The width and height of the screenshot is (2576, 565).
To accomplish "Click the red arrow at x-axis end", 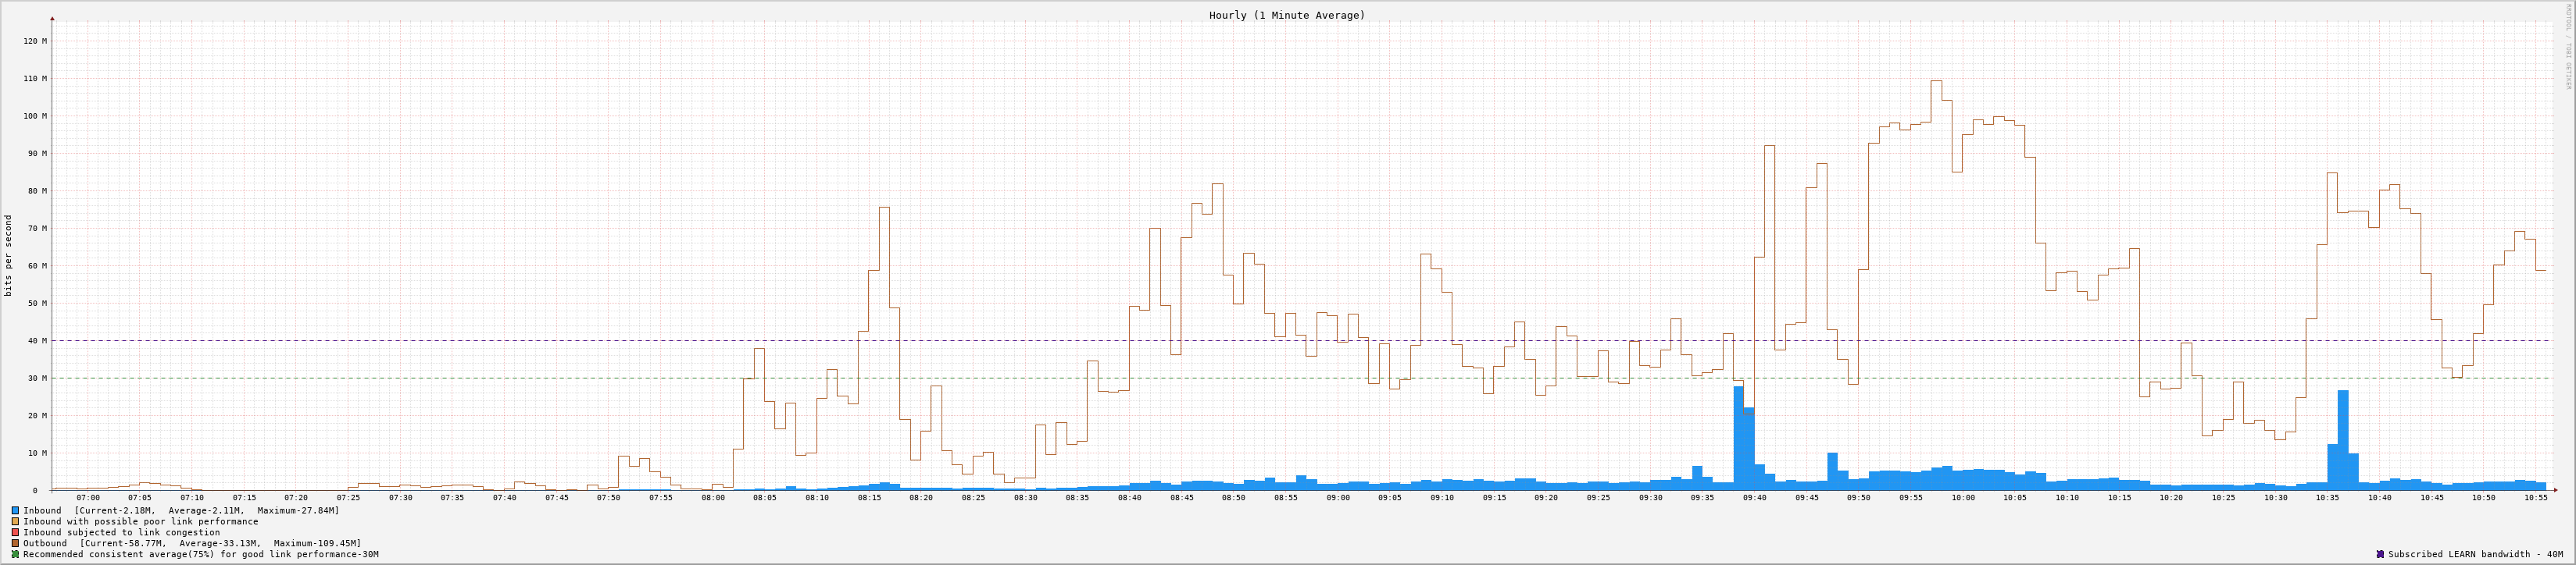I will pyautogui.click(x=2554, y=490).
